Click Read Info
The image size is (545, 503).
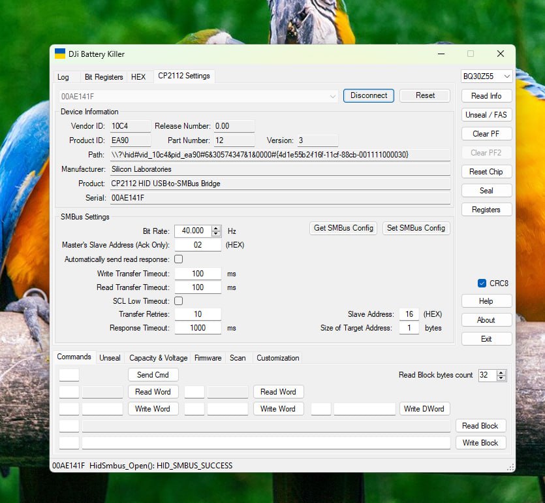pyautogui.click(x=486, y=95)
